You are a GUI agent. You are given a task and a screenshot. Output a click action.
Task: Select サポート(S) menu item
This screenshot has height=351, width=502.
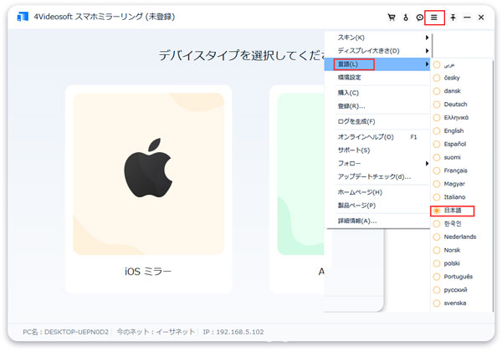[x=377, y=150]
